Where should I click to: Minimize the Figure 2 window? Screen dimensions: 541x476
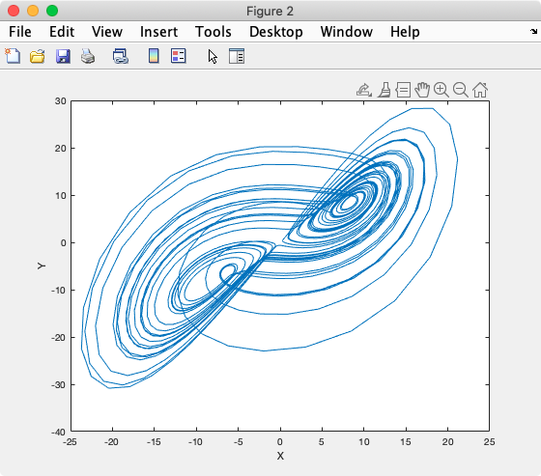coord(33,11)
